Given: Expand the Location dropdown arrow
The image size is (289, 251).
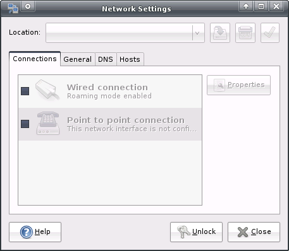Looking at the screenshot, I should (197, 33).
